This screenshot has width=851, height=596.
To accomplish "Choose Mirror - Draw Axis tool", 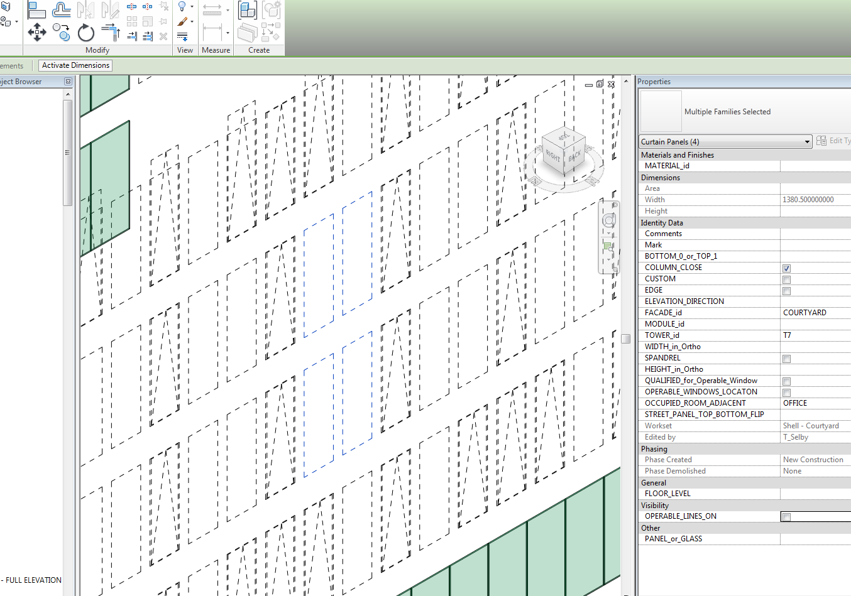I will pos(110,9).
